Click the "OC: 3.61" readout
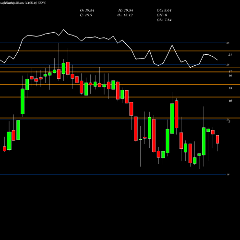Screen dimensions: 240x240 pyautogui.click(x=164, y=11)
